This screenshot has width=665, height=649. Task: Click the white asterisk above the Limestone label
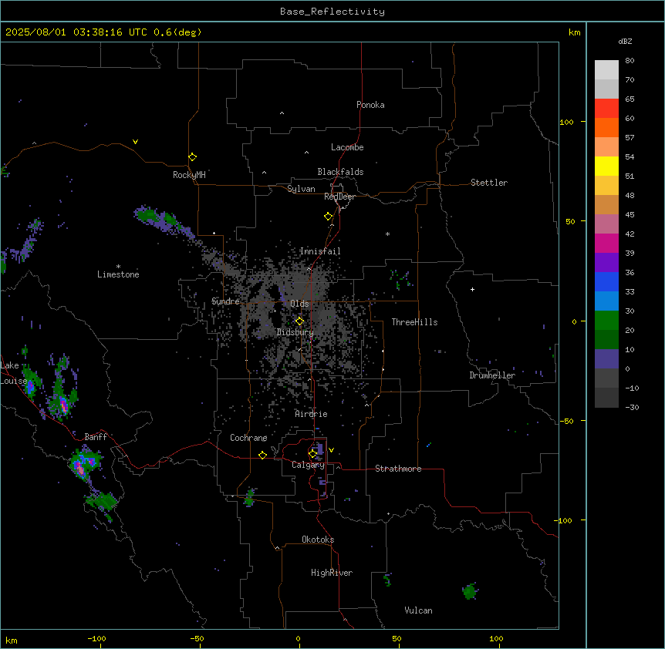pyautogui.click(x=118, y=266)
